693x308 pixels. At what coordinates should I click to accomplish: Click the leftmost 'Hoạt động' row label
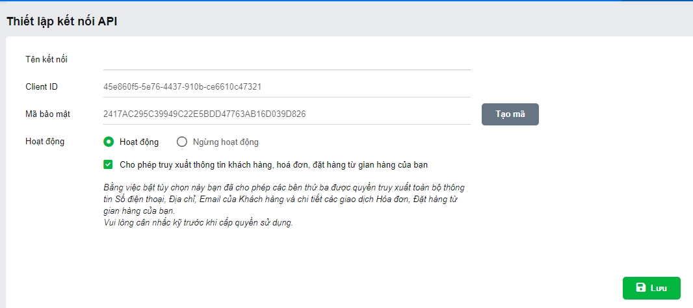[x=45, y=141]
